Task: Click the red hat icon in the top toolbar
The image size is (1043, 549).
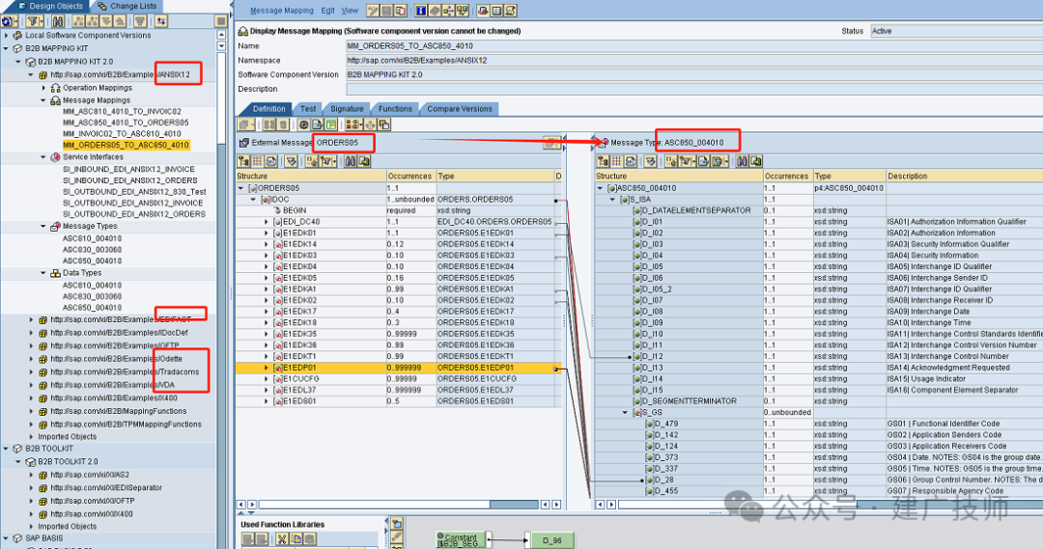Action: tap(483, 11)
